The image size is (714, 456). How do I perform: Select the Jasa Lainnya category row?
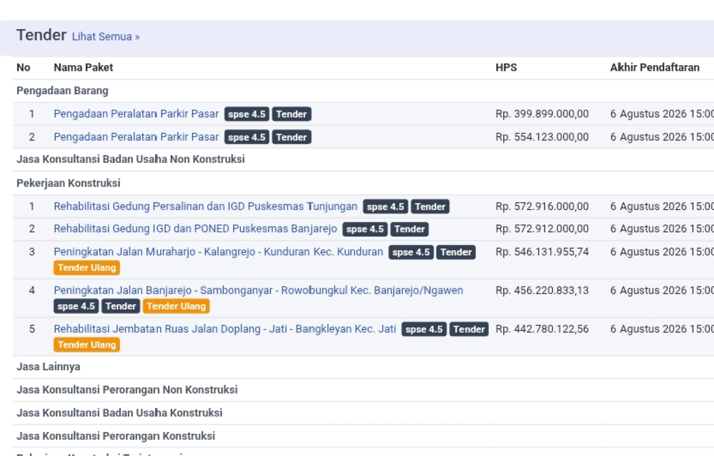(363, 367)
